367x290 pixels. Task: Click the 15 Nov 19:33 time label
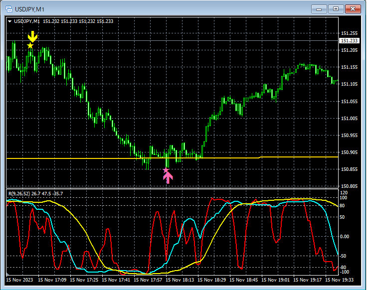(340, 280)
